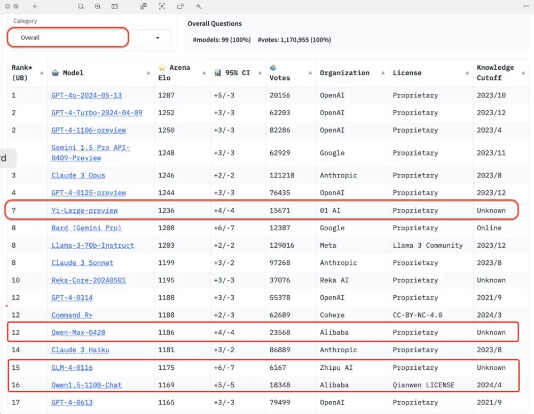
Task: Select the 'Reka AI' organization cell
Action: point(334,280)
